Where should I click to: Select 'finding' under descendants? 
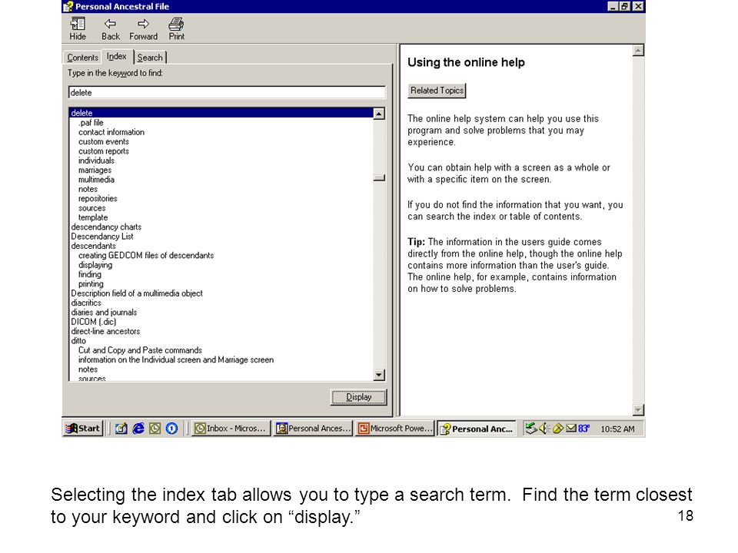(89, 274)
